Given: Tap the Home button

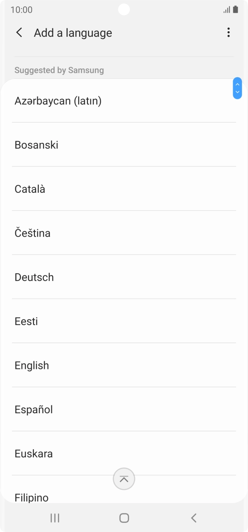Looking at the screenshot, I should [124, 517].
